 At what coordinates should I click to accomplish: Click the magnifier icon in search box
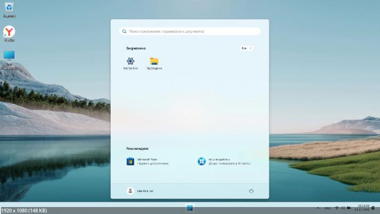125,32
